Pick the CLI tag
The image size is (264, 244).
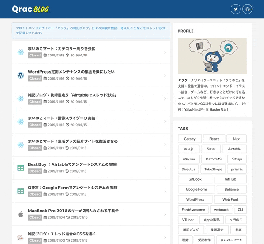[x=240, y=210]
